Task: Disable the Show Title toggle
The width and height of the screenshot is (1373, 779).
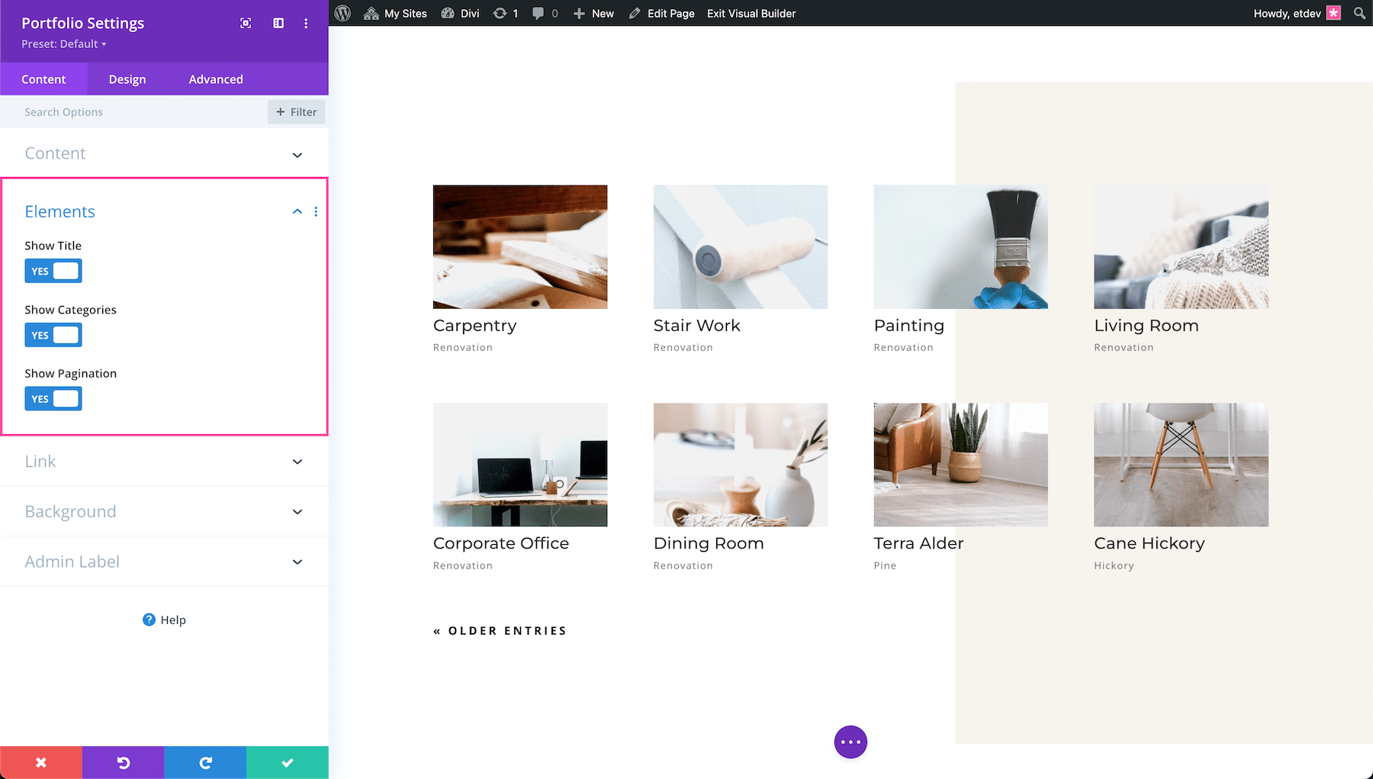Action: pos(53,271)
